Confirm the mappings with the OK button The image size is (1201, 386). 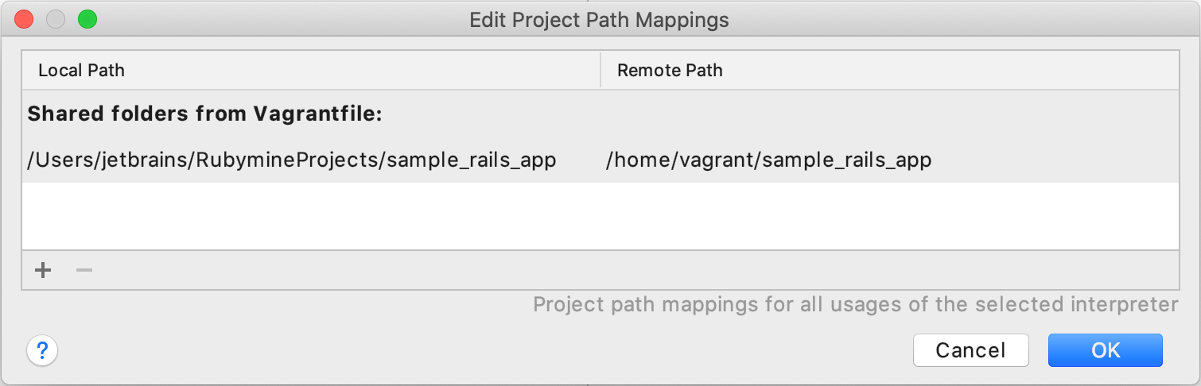tap(1105, 349)
